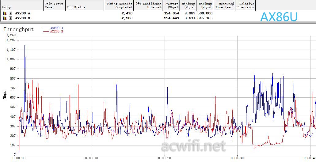Viewport: 316px width, 162px height.
Task: Click the 0:00:10 time axis label
Action: click(92, 158)
